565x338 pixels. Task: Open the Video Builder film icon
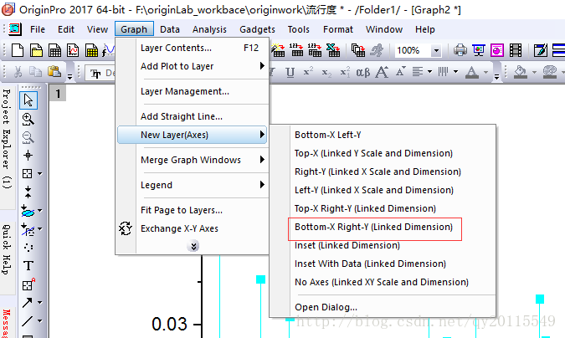[516, 50]
